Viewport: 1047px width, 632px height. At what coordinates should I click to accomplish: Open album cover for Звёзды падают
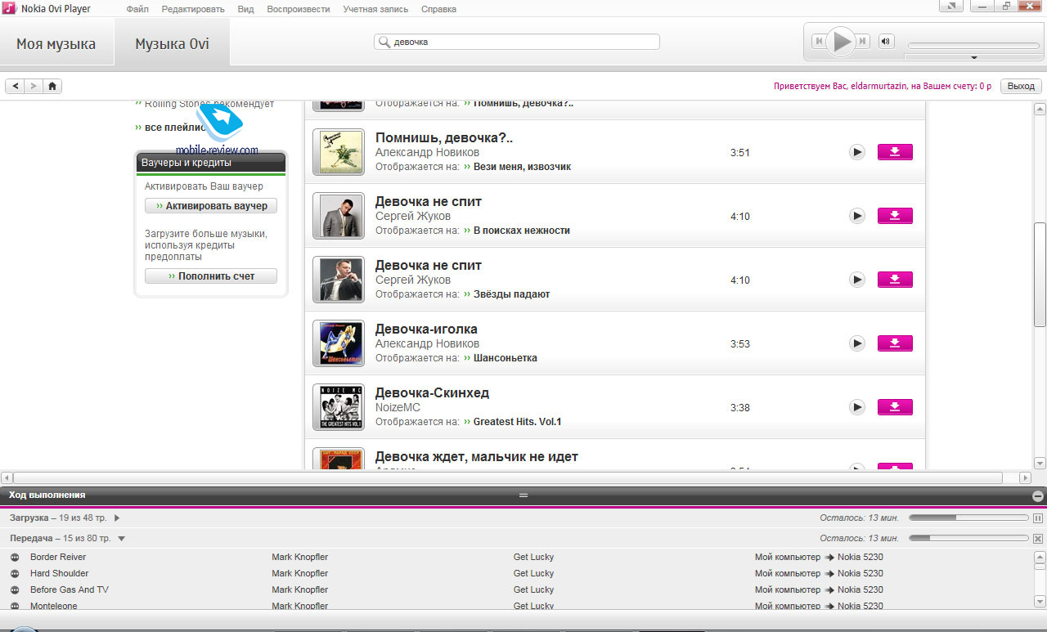pyautogui.click(x=339, y=280)
